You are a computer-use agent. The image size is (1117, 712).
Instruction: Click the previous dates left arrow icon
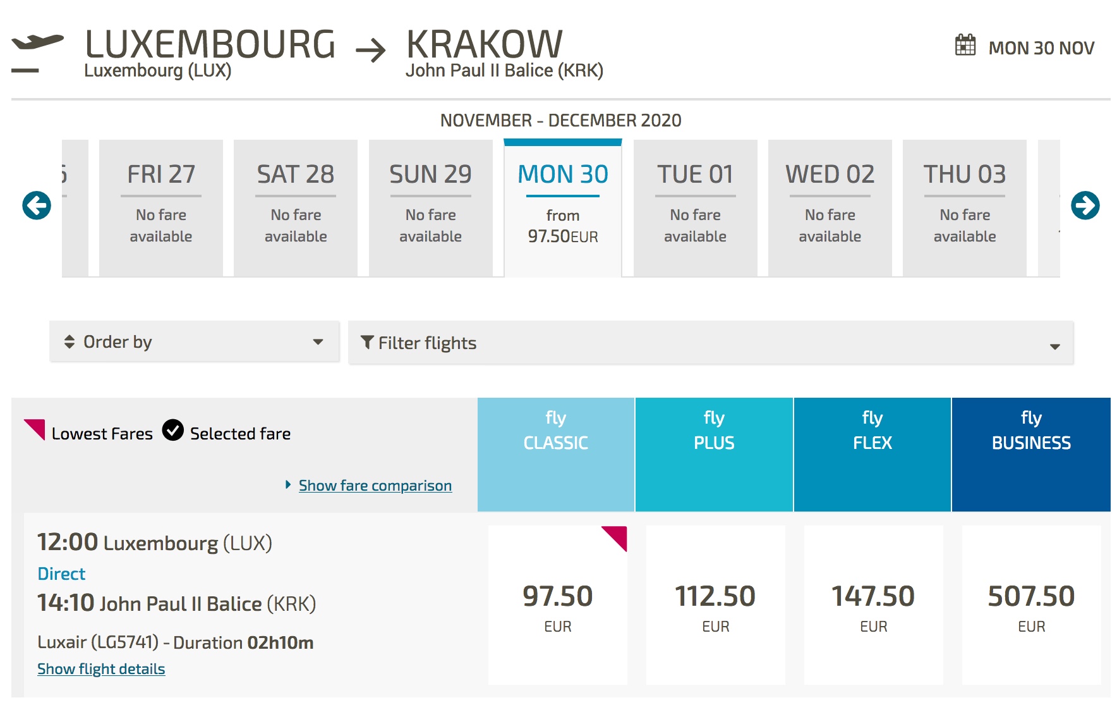(37, 206)
